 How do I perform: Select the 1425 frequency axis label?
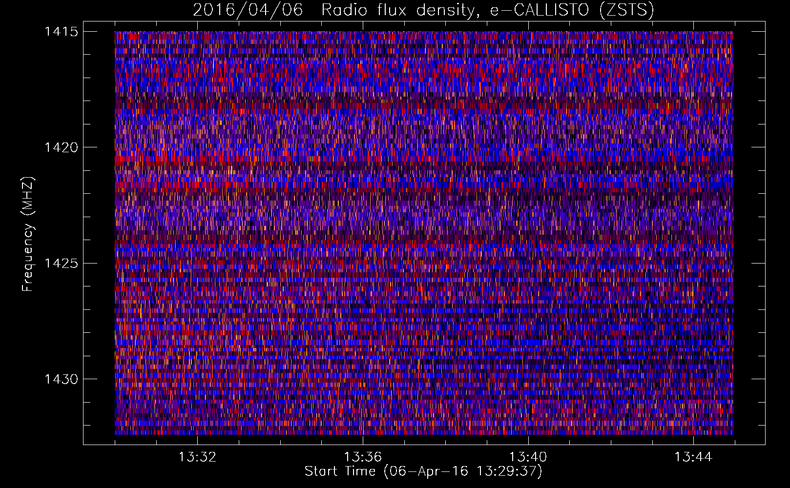coord(61,264)
